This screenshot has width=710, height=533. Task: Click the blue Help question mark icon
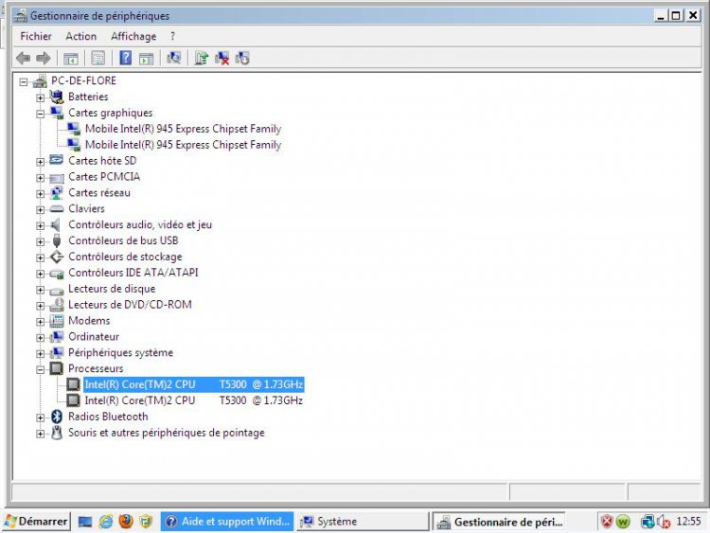tap(125, 58)
